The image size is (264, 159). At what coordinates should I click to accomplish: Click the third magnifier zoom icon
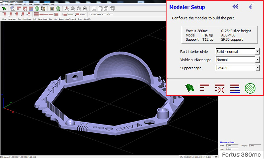pos(79,9)
